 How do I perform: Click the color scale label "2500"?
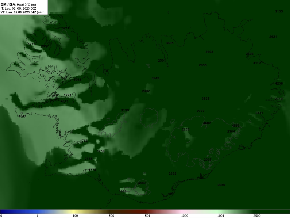(x=257, y=216)
